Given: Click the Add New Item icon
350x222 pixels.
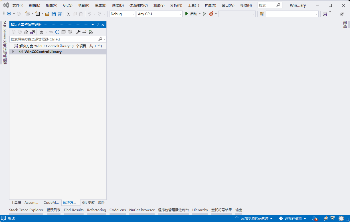Looking at the screenshot, I should (x=38, y=14).
